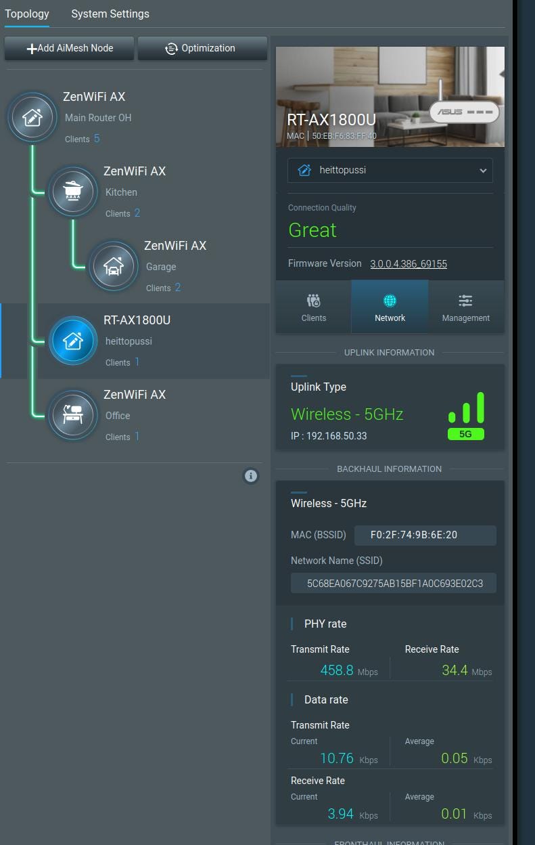535x845 pixels.
Task: Click PHY receive rate 34.4 Mbps
Action: 467,670
